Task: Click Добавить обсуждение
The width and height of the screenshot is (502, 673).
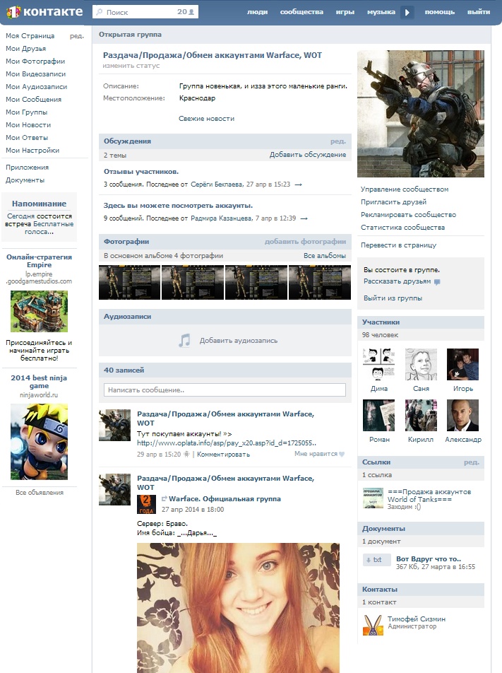Action: point(308,155)
